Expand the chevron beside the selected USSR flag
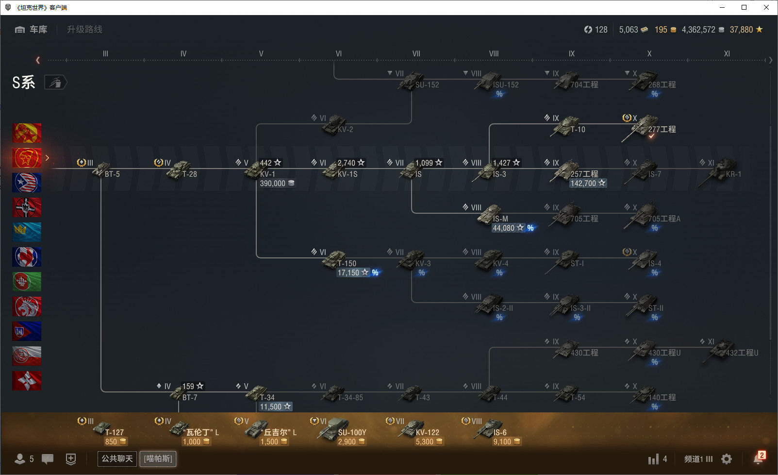Screen dimensions: 778x475 47,158
